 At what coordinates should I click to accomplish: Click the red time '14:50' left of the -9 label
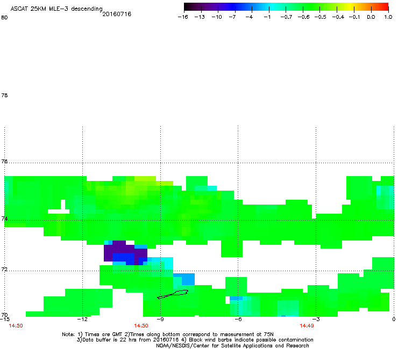point(141,326)
